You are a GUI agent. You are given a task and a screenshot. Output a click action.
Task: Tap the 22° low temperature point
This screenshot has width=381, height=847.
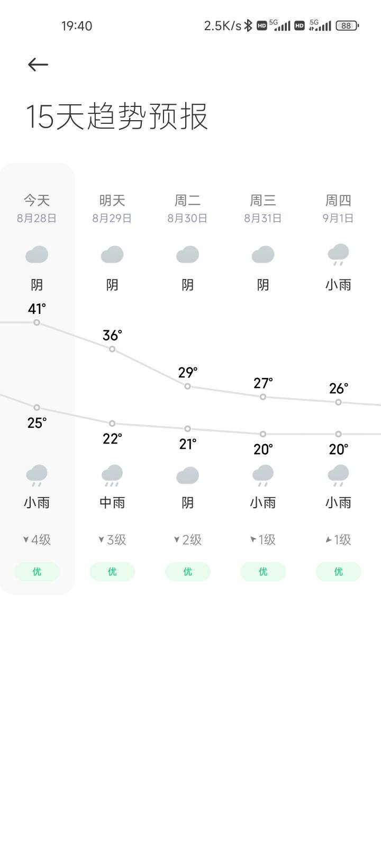click(x=112, y=424)
